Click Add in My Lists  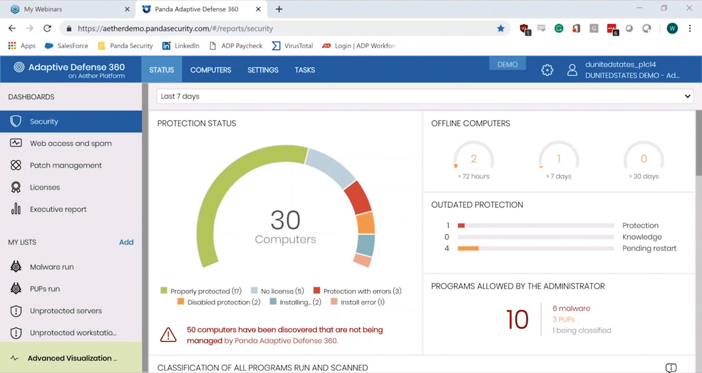click(126, 242)
